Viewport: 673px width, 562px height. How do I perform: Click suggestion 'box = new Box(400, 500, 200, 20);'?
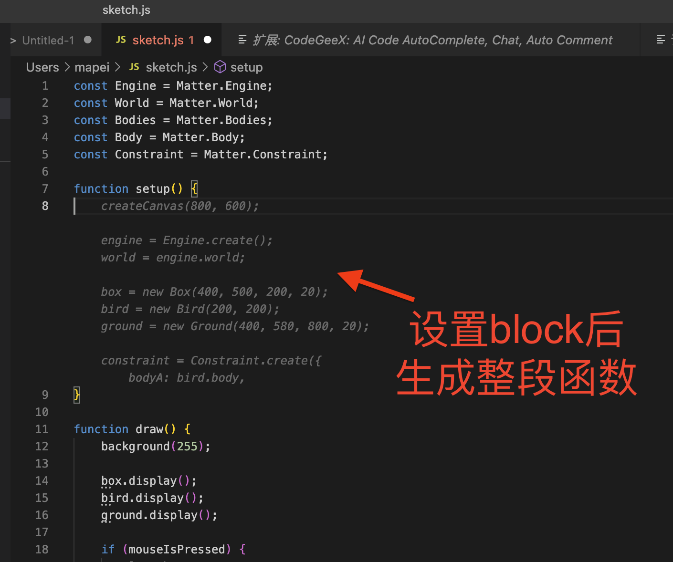point(214,292)
